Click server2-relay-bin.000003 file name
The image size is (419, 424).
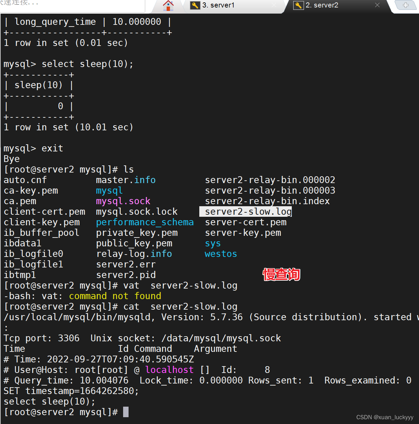270,191
